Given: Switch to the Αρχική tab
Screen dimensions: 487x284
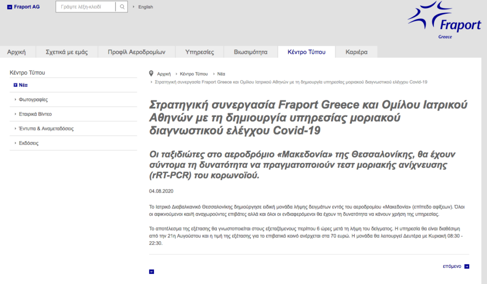Looking at the screenshot, I should pos(17,52).
